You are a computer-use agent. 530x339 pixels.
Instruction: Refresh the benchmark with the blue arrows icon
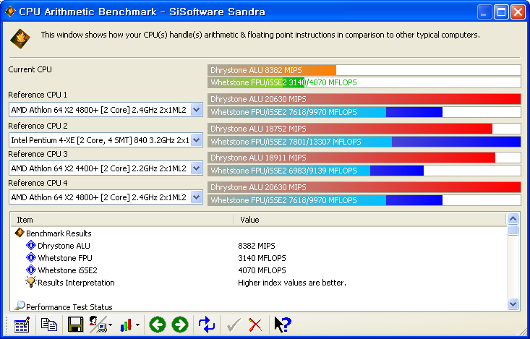[207, 325]
